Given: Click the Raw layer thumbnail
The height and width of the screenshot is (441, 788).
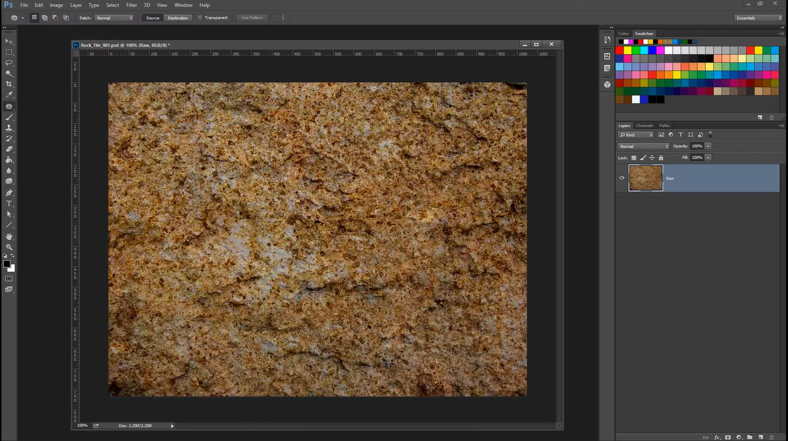Looking at the screenshot, I should point(646,178).
